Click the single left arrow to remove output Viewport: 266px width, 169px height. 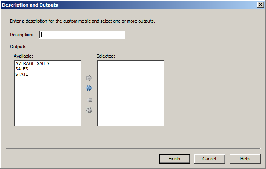point(89,100)
